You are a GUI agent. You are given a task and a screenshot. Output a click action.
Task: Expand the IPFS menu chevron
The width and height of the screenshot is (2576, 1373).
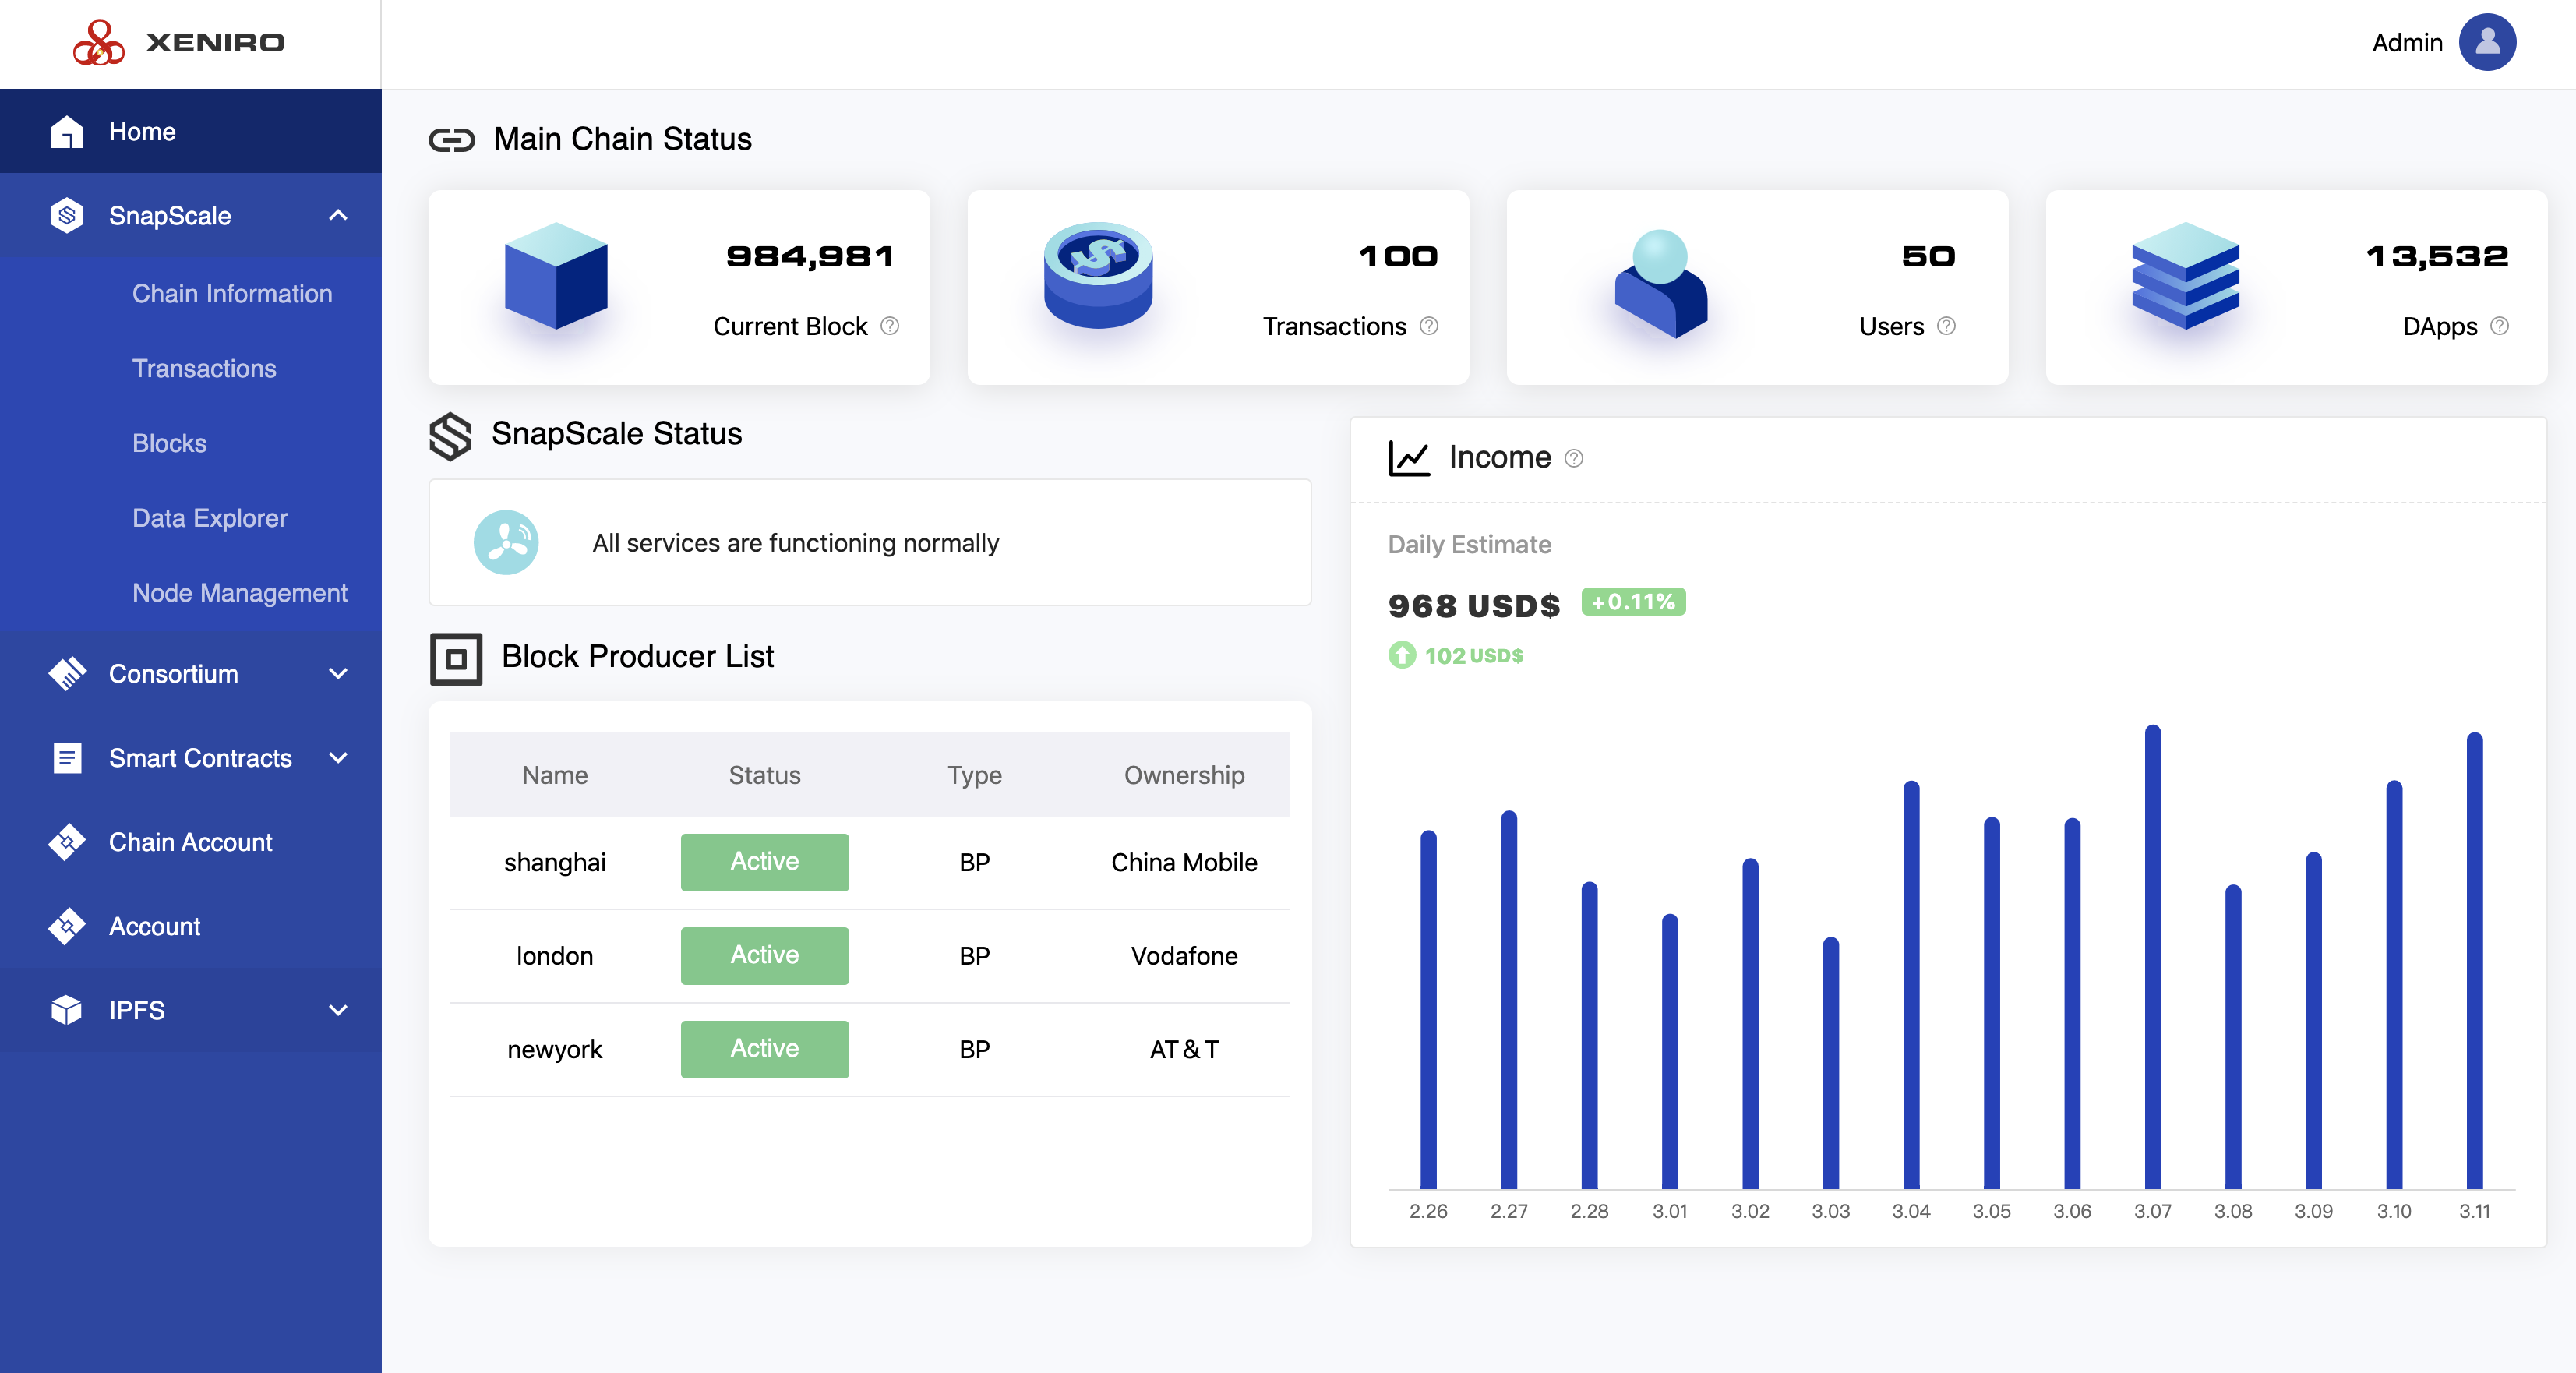(338, 1010)
